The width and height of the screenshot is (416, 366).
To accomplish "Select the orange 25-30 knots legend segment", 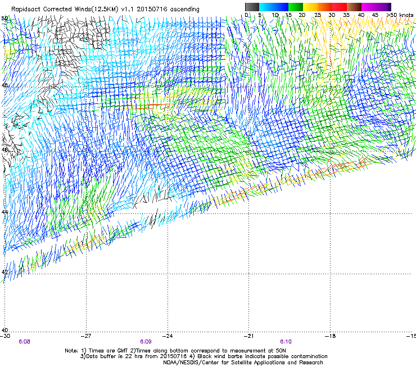I will 325,7.
